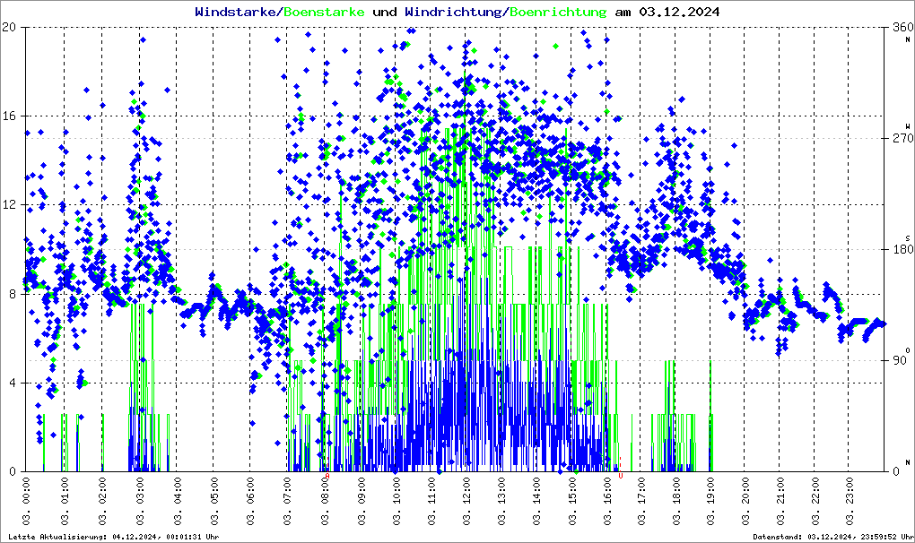This screenshot has width=915, height=543.
Task: Click the "03. 16:00" time axis label
Action: pos(607,501)
